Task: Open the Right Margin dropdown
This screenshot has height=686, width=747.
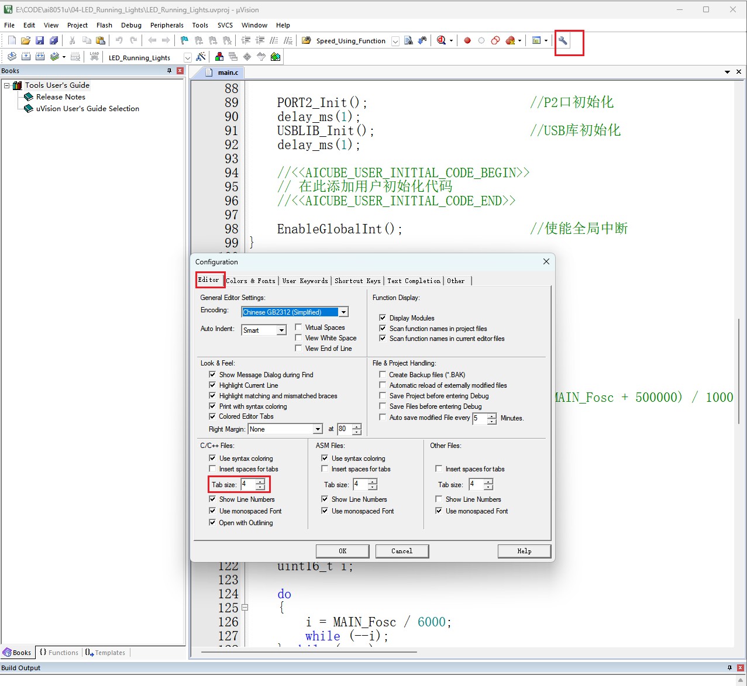Action: pos(318,429)
